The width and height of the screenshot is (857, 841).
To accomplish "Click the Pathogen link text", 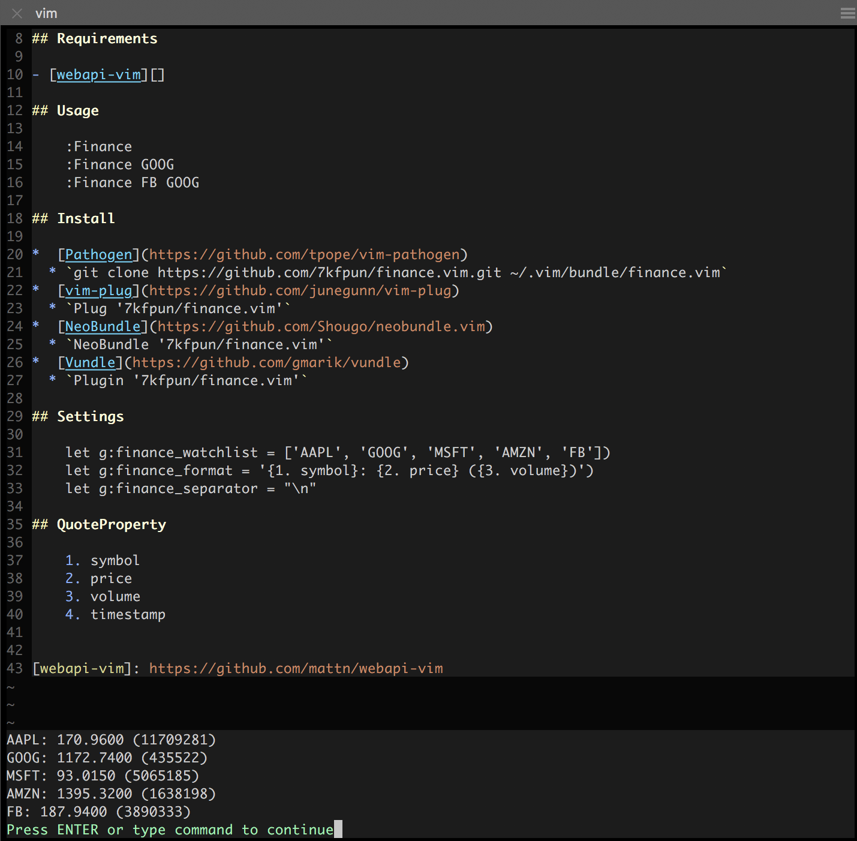I will (98, 255).
